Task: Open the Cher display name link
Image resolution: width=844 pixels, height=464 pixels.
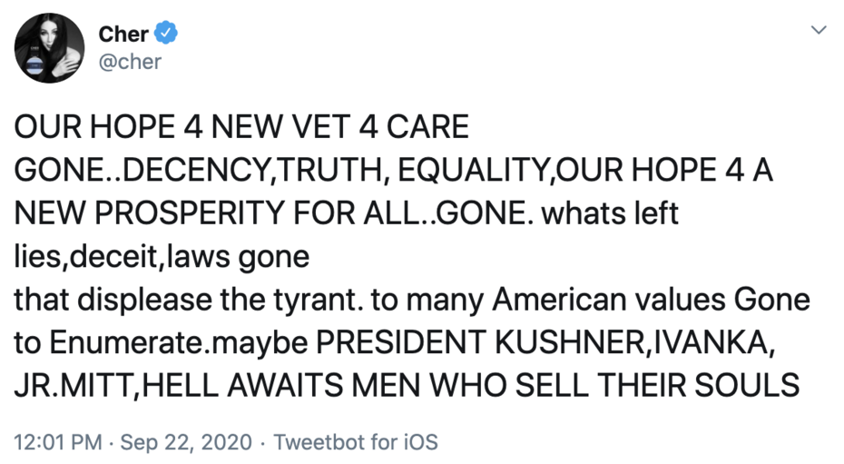Action: (x=123, y=35)
